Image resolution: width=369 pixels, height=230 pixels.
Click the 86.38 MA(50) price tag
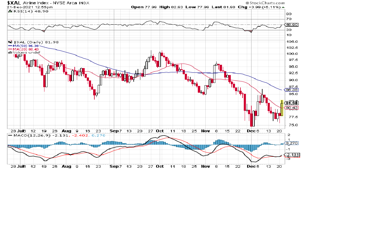292,90
